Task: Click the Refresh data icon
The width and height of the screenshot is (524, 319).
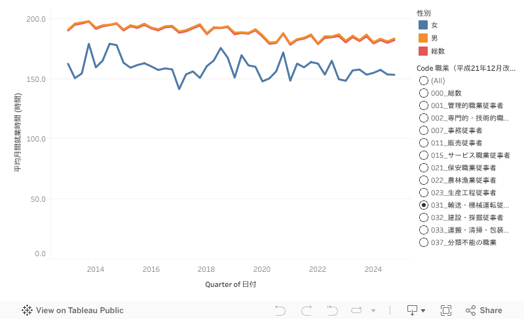Action: 358,310
